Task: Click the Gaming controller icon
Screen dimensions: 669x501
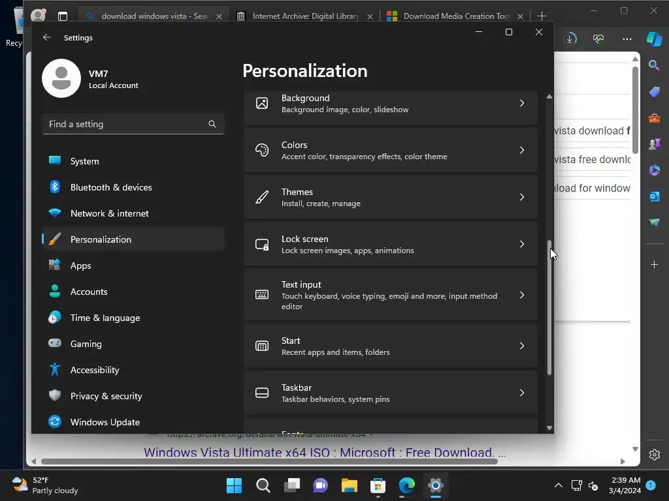Action: [55, 343]
